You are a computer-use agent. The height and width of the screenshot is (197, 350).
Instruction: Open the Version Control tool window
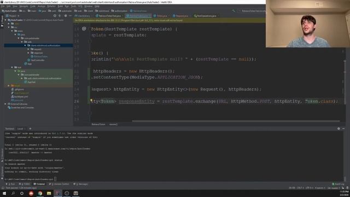pyautogui.click(x=59, y=184)
